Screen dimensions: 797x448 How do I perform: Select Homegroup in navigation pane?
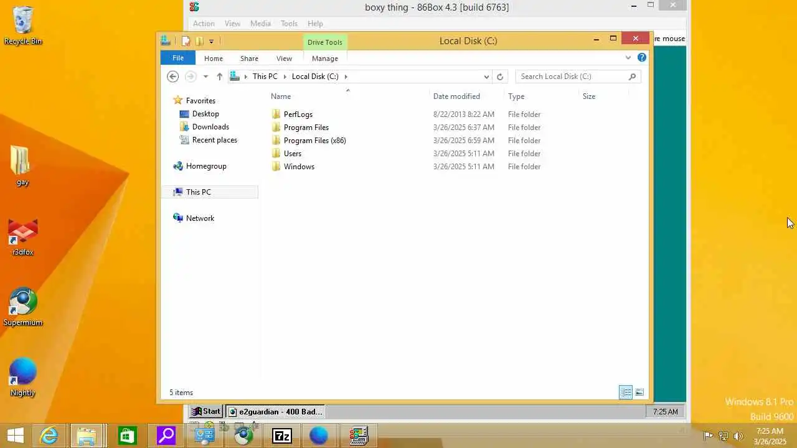(206, 166)
